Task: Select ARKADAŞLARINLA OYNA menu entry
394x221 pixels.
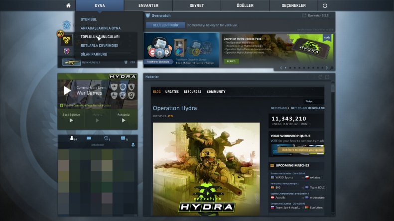Action: click(101, 28)
